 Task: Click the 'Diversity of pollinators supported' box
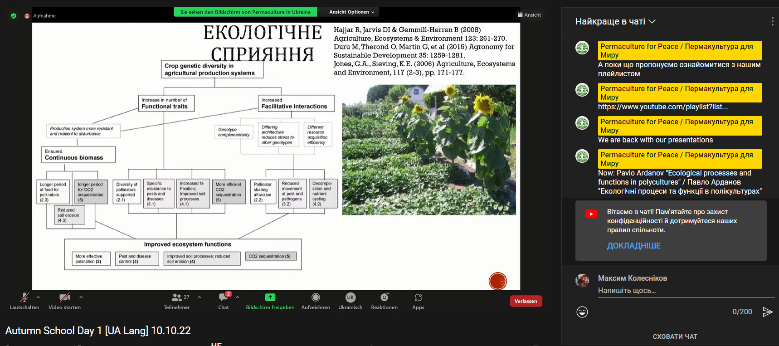[x=127, y=192]
